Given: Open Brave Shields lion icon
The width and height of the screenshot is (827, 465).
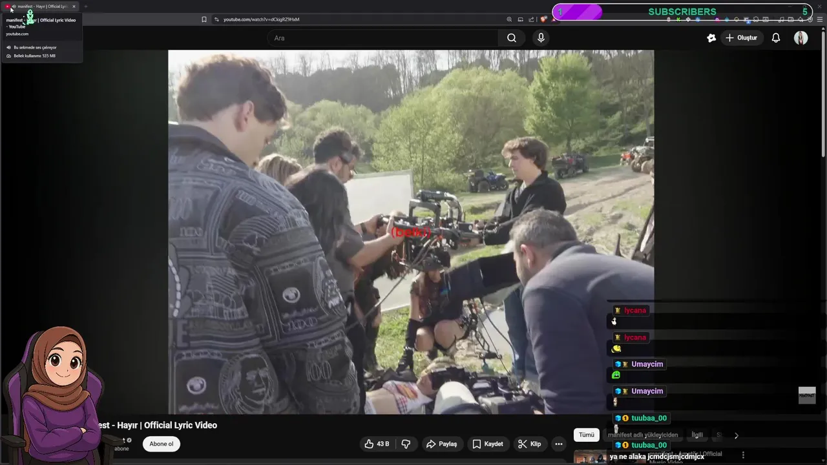Looking at the screenshot, I should 544,19.
